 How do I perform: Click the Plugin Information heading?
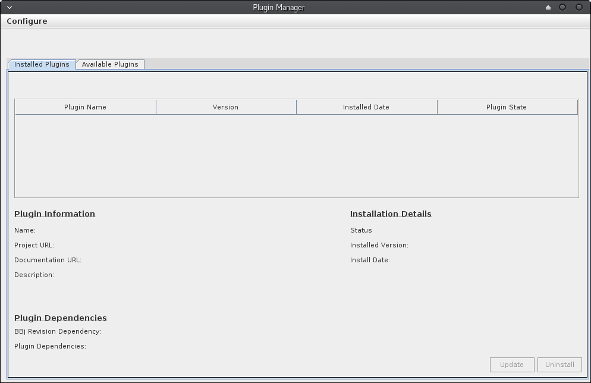click(x=55, y=214)
